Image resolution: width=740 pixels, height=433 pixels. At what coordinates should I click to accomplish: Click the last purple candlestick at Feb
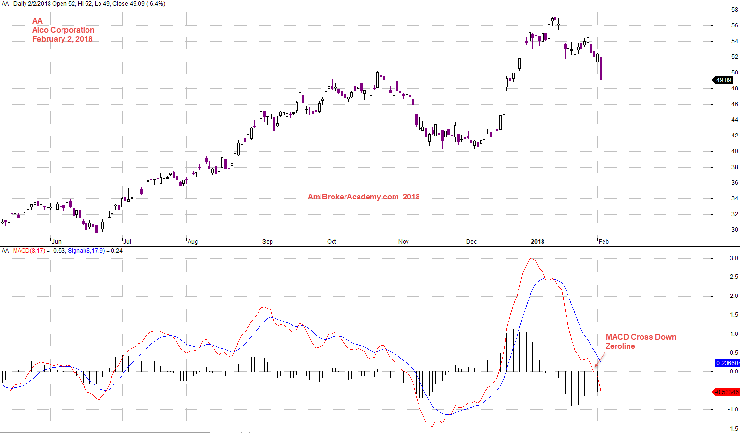coord(601,68)
